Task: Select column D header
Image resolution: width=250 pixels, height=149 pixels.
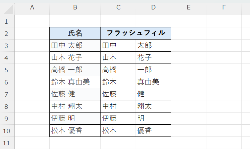Action: (153, 8)
